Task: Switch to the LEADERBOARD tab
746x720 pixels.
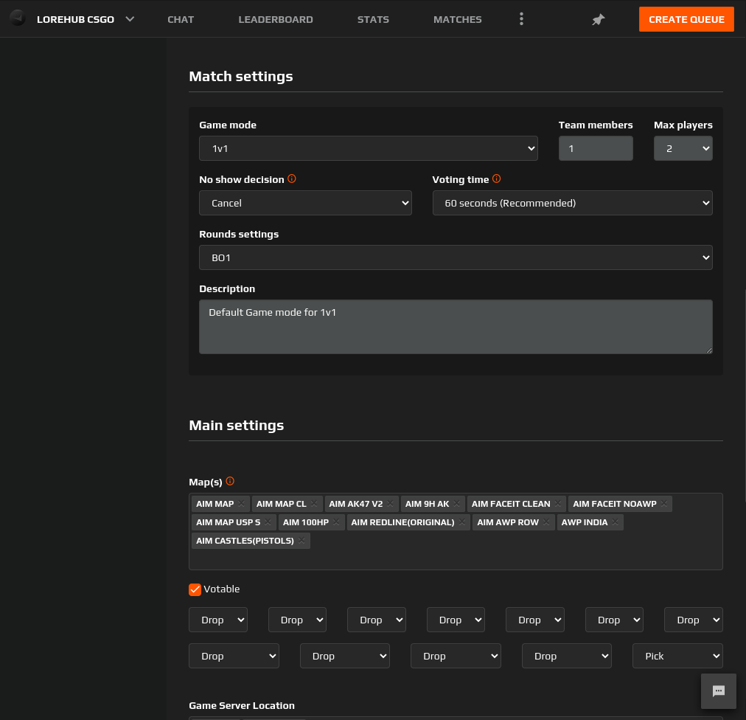Action: 276,19
